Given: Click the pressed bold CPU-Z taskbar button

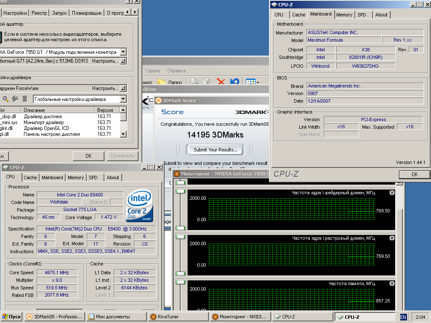Looking at the screenshot, I should tap(365, 317).
